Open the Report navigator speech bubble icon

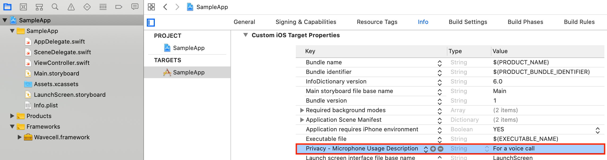[135, 7]
